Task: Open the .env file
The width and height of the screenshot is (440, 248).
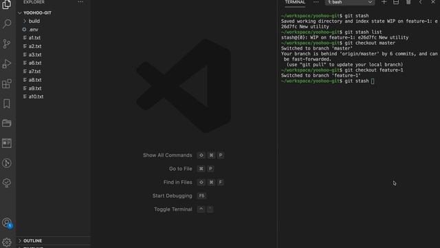Action: [x=34, y=30]
